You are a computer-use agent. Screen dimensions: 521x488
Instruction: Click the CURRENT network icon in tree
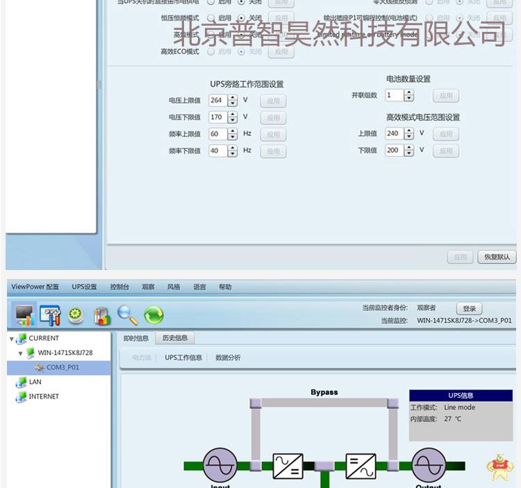[x=22, y=339]
